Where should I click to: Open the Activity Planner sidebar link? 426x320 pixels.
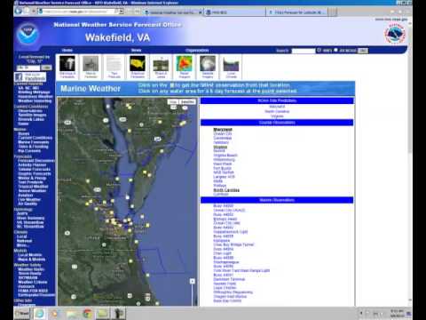(x=32, y=165)
